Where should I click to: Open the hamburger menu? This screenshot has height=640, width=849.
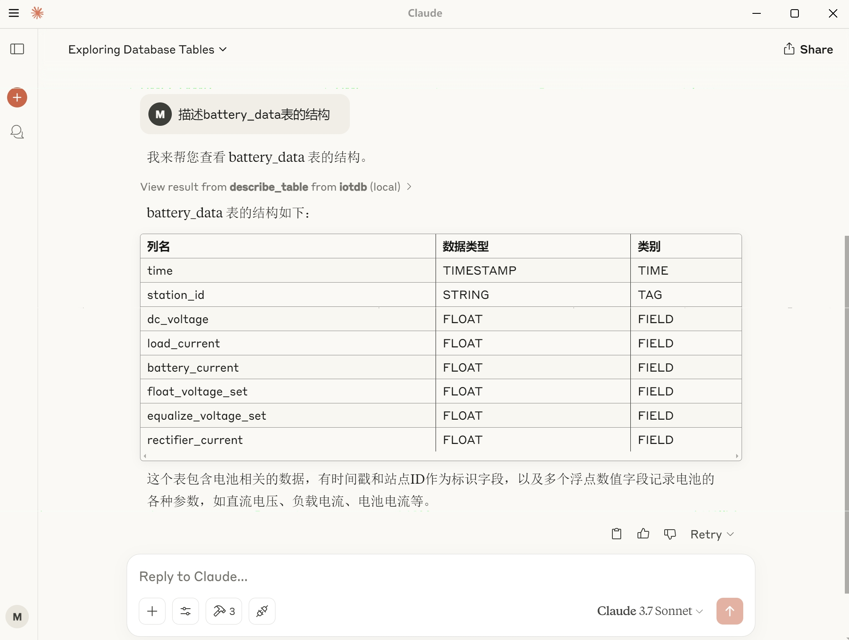coord(14,13)
